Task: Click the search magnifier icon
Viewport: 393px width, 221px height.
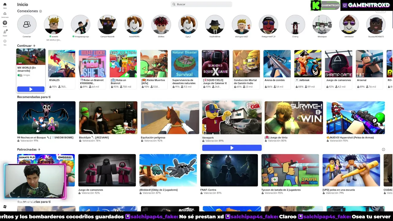Action: click(x=174, y=4)
